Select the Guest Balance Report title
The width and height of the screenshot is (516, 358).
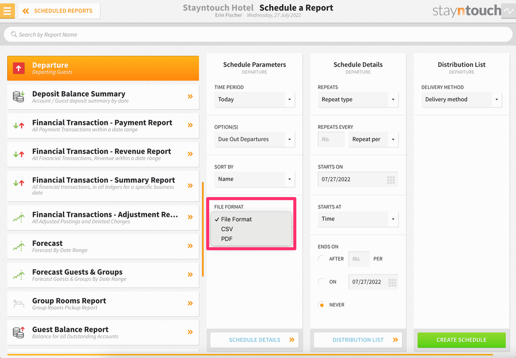[x=70, y=329]
